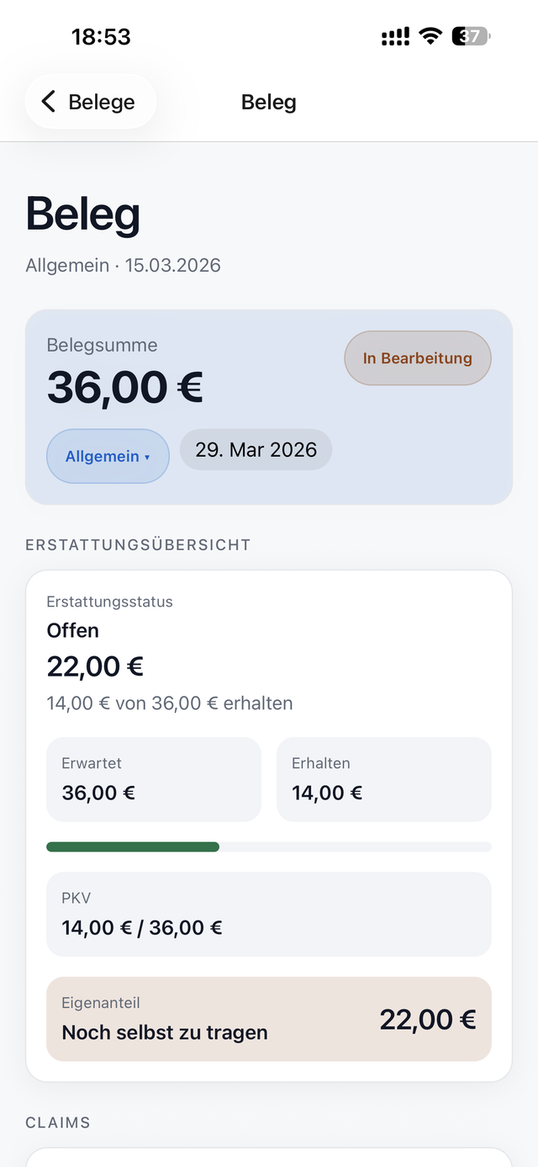
Task: Open the PKV entry showing 14,00 € / 36,00 €
Action: [268, 914]
